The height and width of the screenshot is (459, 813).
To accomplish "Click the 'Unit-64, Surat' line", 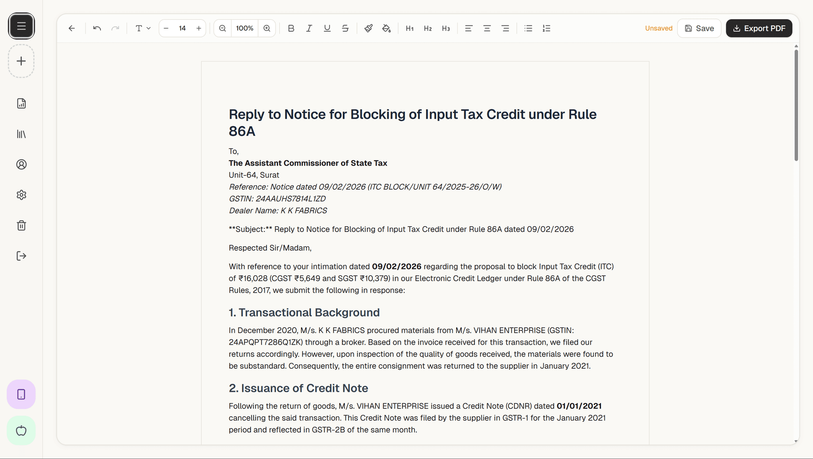I will [254, 175].
